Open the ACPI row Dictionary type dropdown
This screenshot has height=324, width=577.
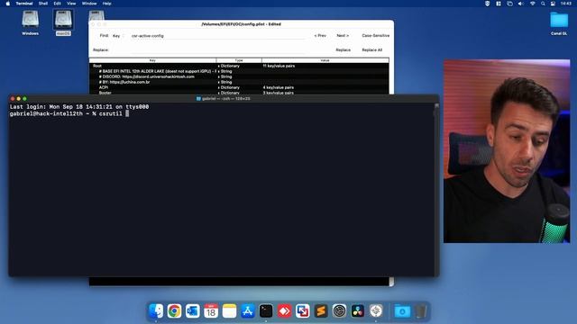(228, 87)
